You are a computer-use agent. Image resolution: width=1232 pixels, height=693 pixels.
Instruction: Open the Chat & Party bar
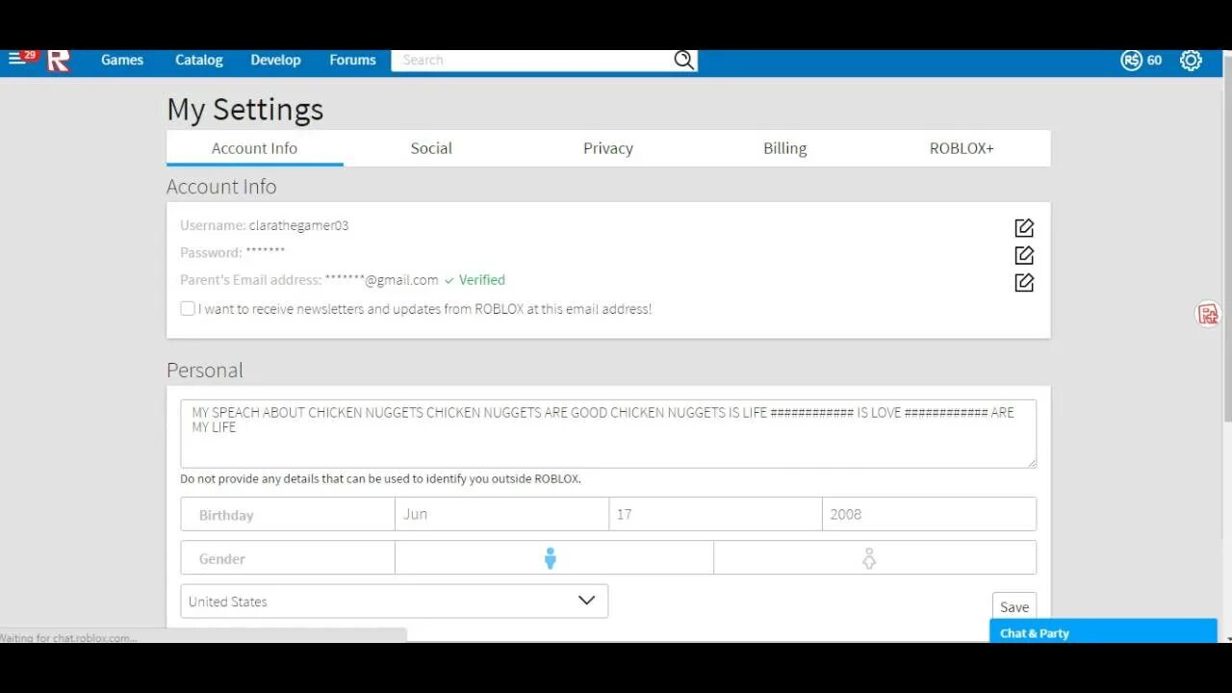pos(1103,631)
